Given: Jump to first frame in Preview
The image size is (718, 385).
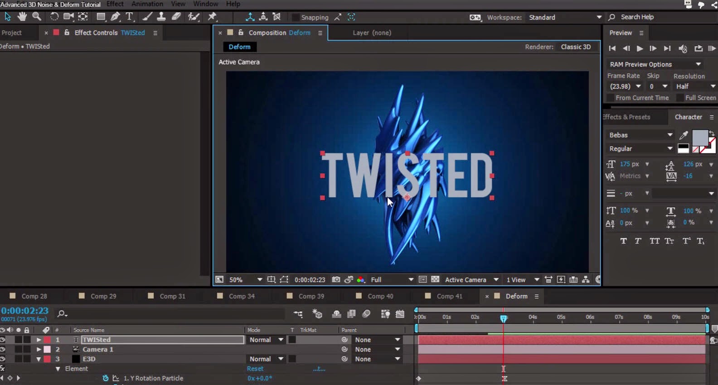Looking at the screenshot, I should (x=612, y=48).
